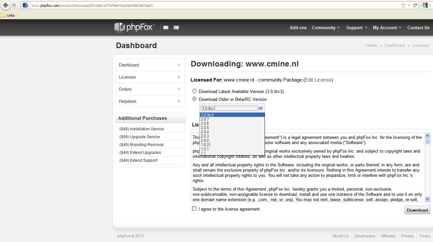Select ($49) Installation Service purchase

(x=141, y=129)
